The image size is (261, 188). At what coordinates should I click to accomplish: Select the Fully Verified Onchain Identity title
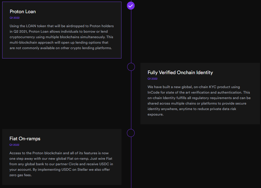(180, 72)
